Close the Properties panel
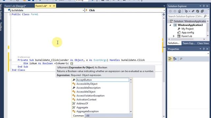This screenshot has width=211, height=118. [x=207, y=49]
